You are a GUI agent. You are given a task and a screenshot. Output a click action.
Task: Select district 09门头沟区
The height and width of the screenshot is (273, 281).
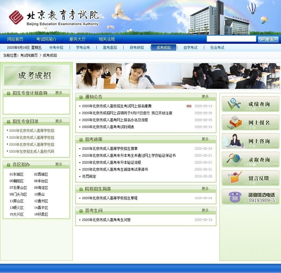(x=18, y=194)
